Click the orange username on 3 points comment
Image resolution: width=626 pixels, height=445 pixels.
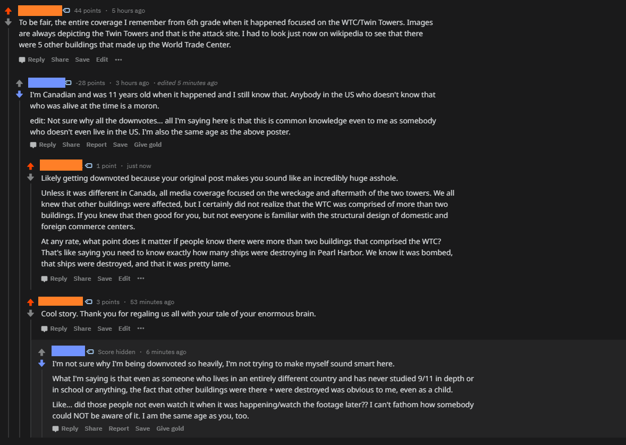click(61, 301)
